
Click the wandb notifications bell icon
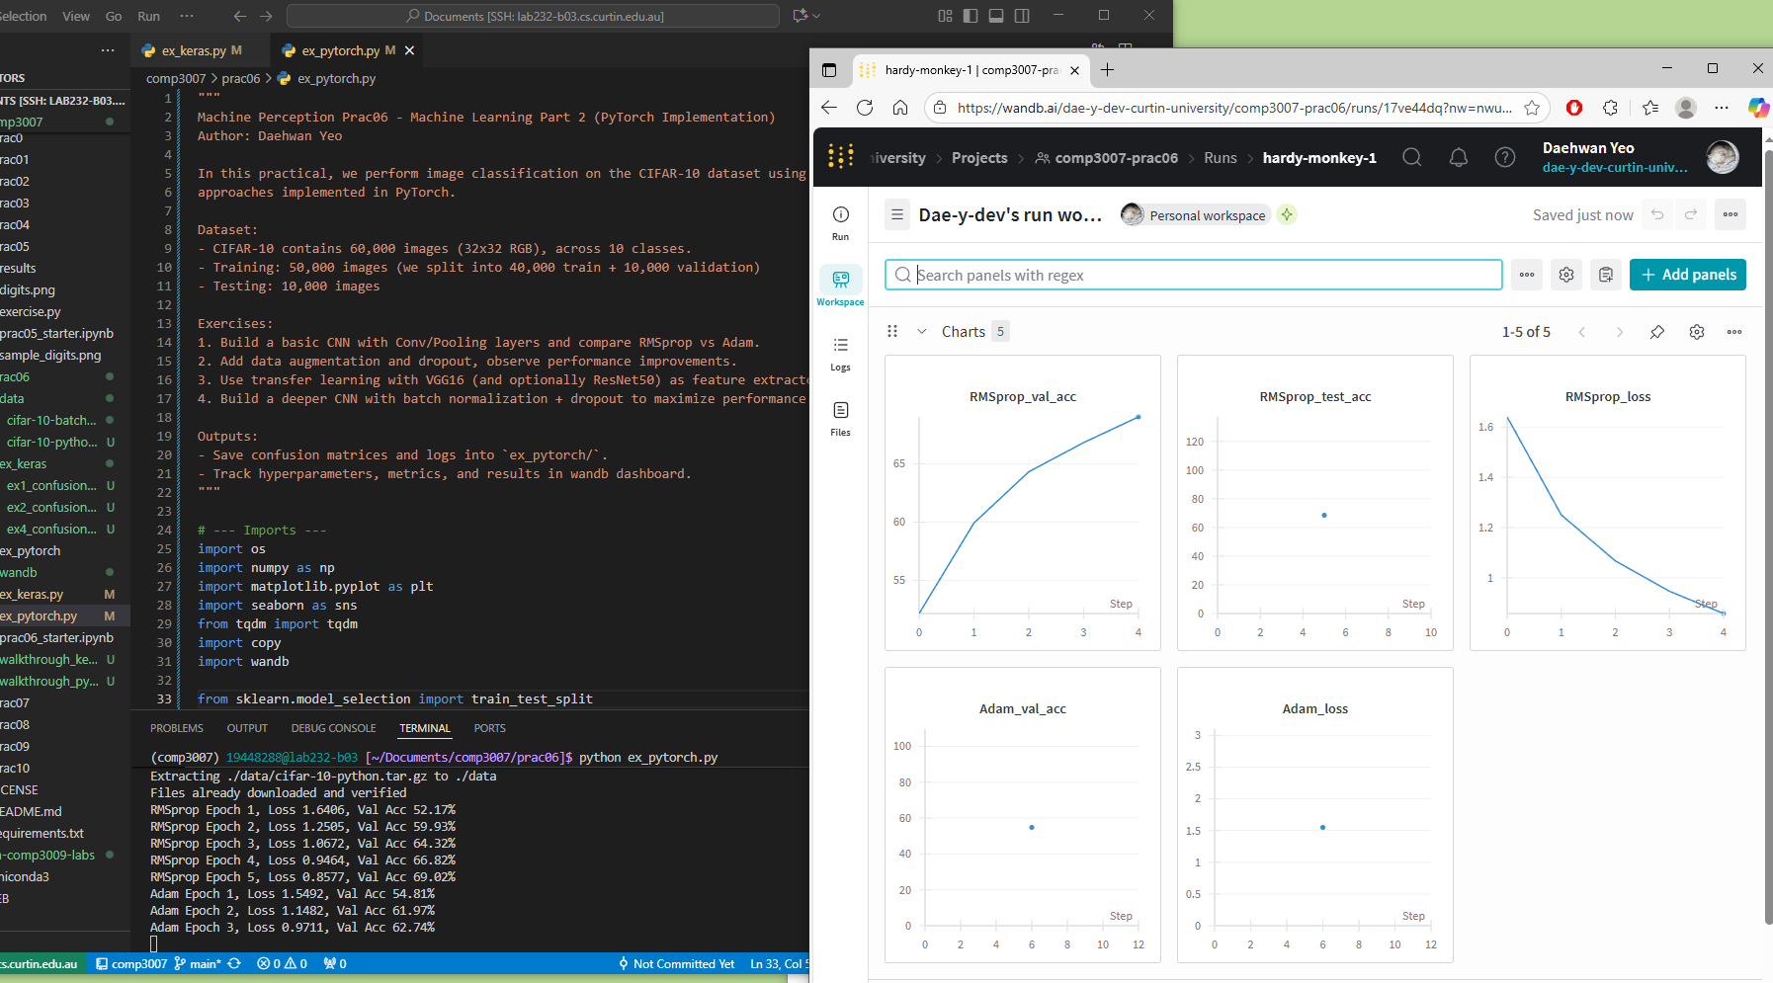click(1458, 158)
